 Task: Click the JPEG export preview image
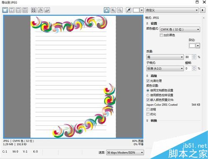coord(73,77)
